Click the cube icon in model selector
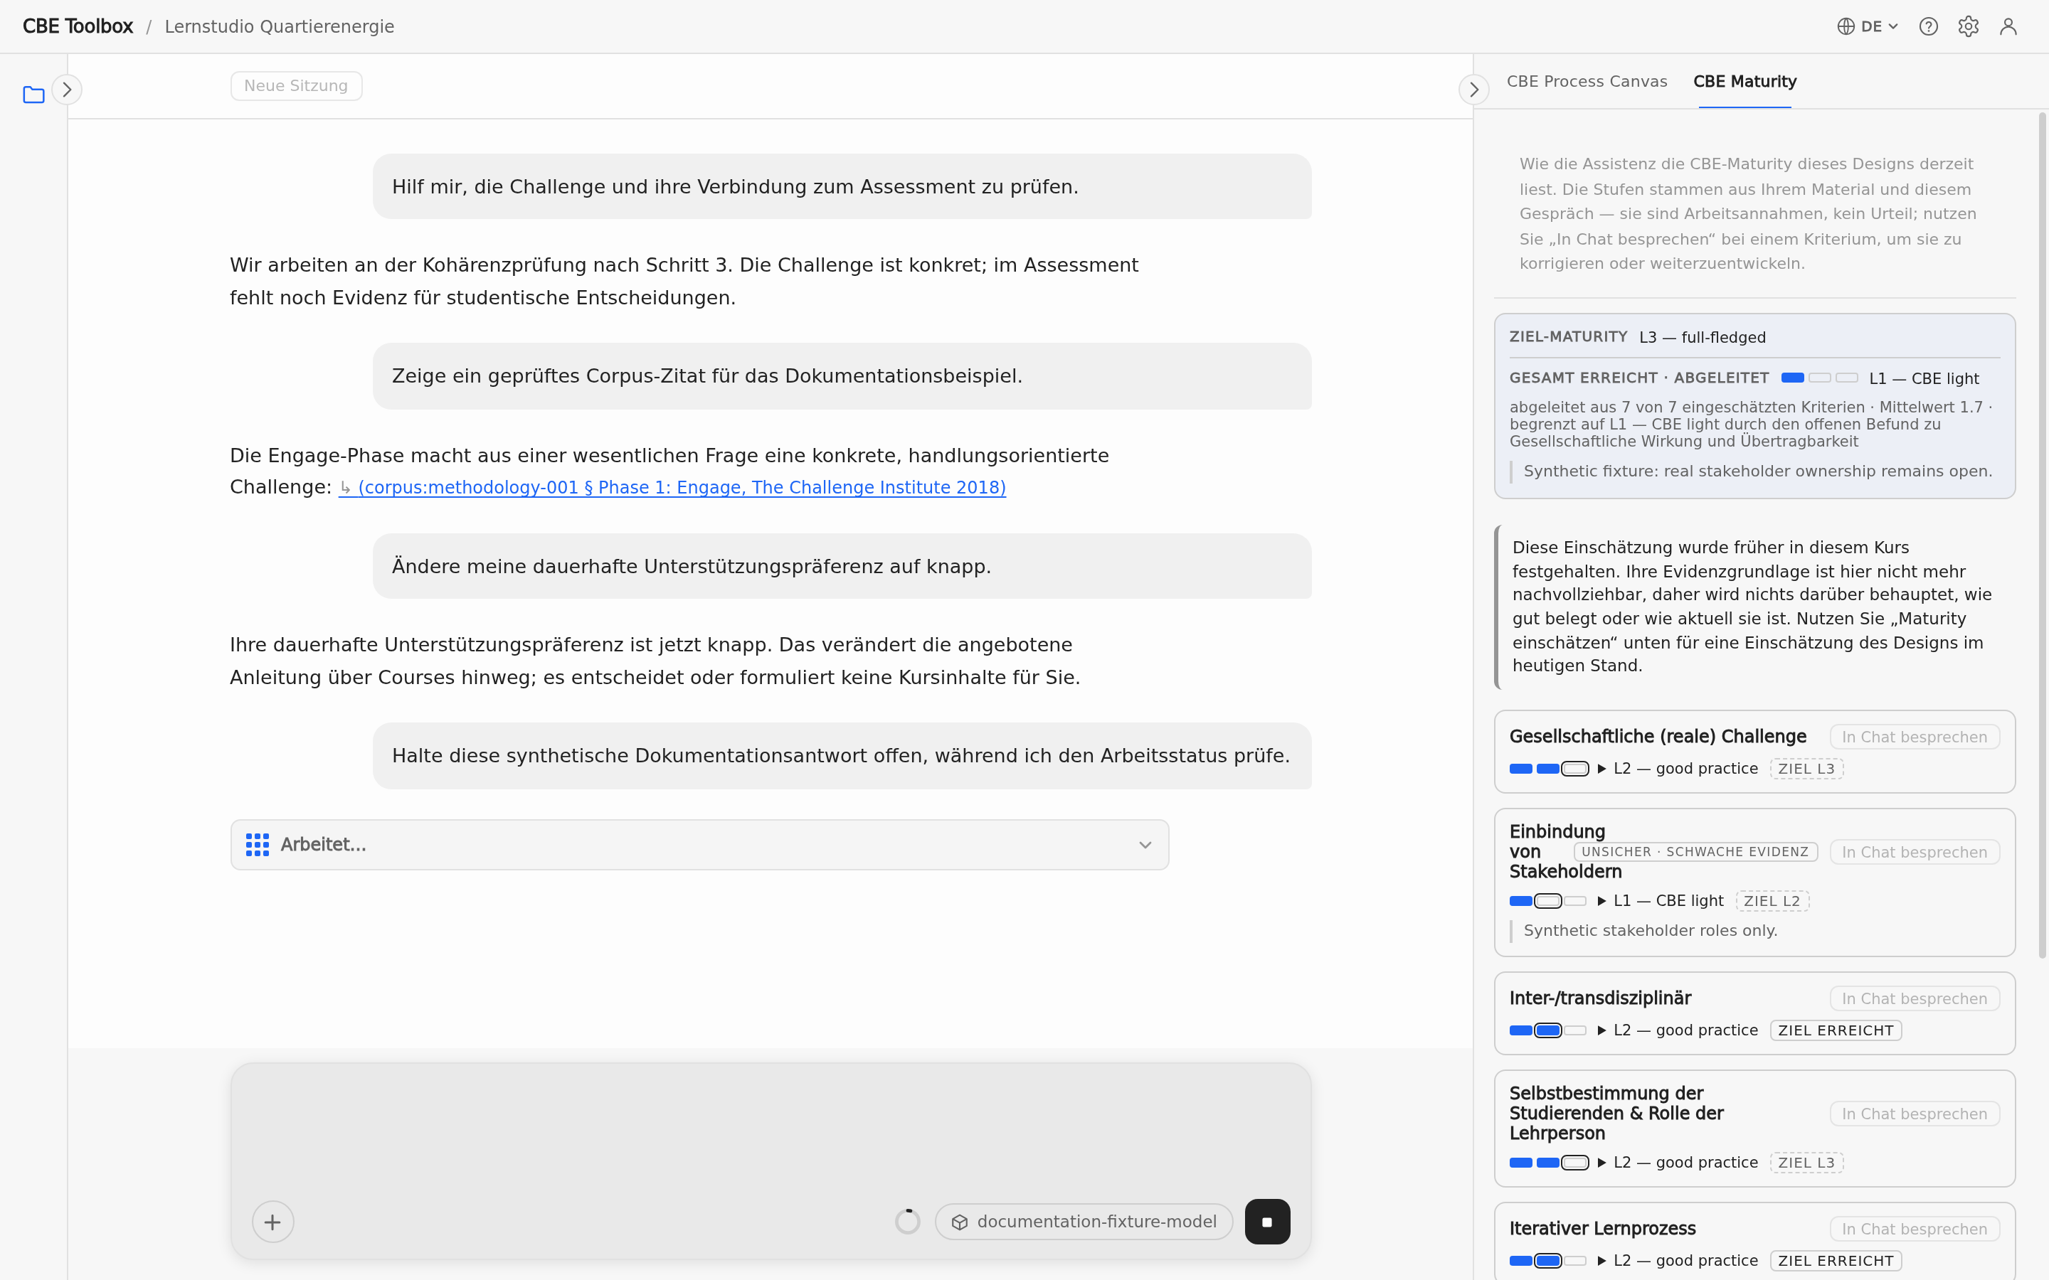The image size is (2049, 1280). [x=959, y=1222]
